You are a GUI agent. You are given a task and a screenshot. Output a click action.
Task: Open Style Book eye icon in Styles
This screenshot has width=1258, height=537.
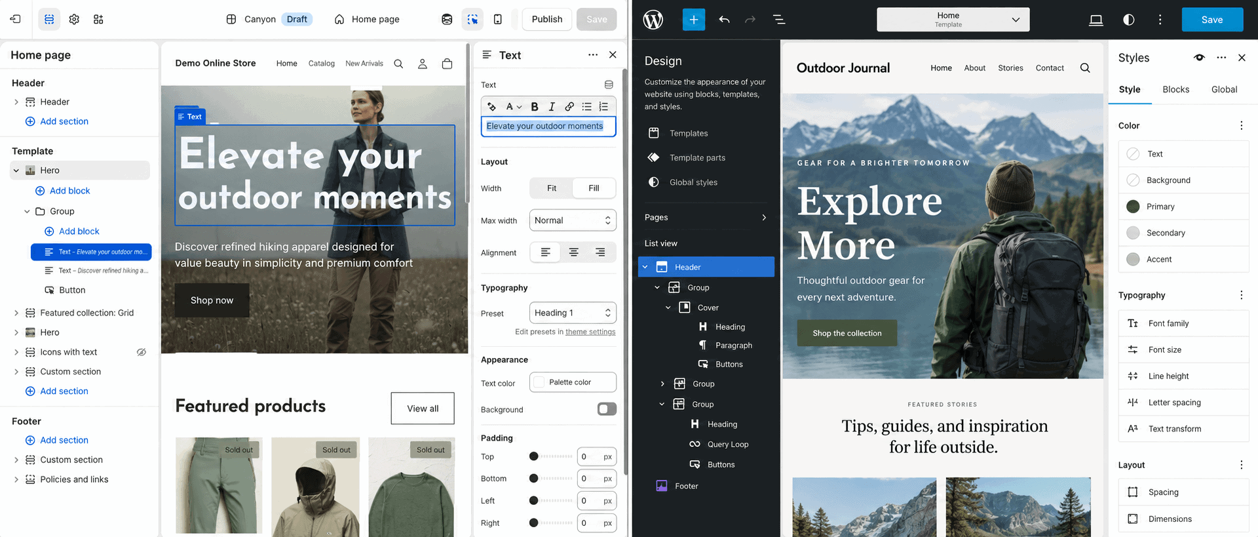pyautogui.click(x=1199, y=58)
